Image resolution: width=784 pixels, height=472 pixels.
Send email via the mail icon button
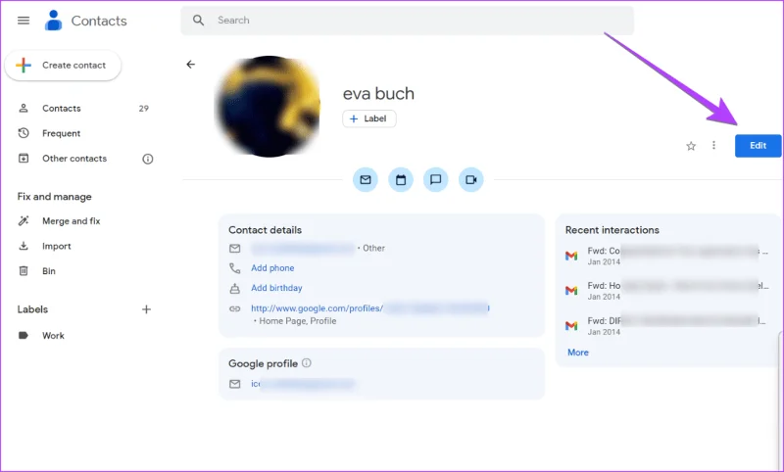point(366,180)
